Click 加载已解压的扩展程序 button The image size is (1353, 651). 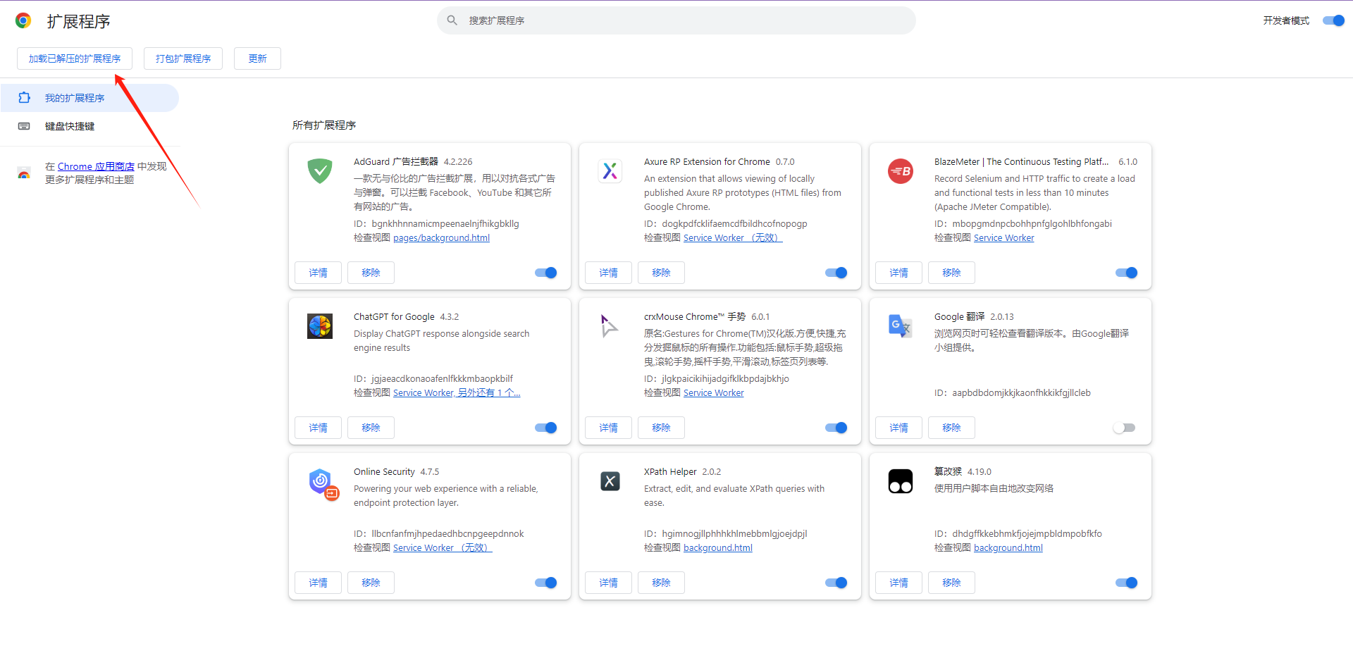pyautogui.click(x=75, y=58)
